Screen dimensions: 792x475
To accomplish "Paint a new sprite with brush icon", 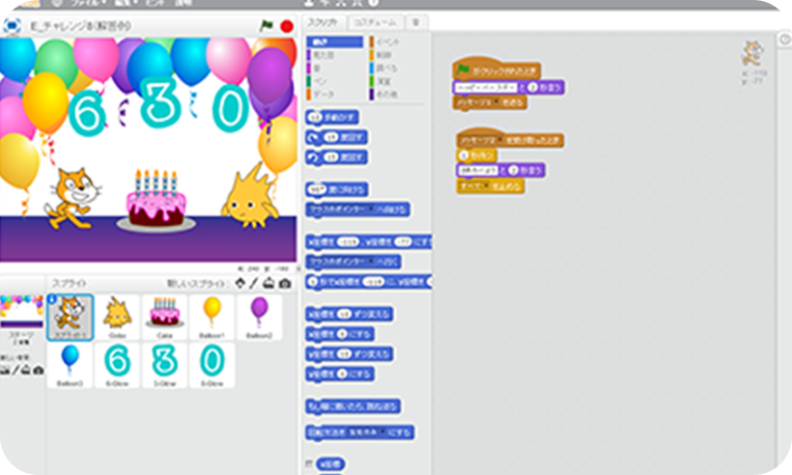I will [253, 283].
